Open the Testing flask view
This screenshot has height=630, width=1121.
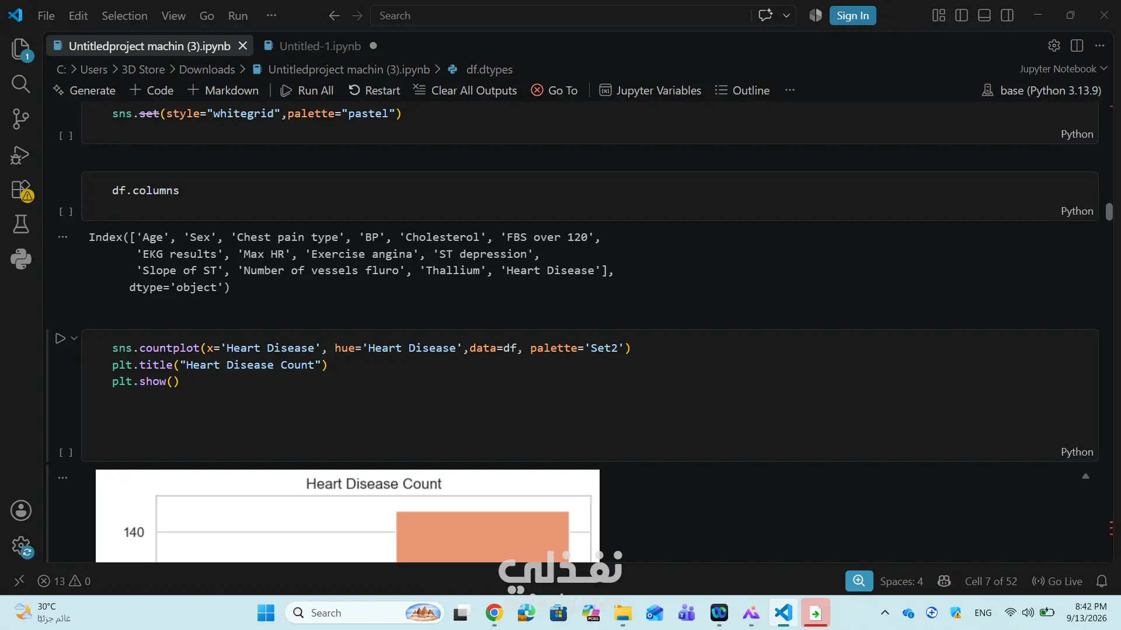21,224
